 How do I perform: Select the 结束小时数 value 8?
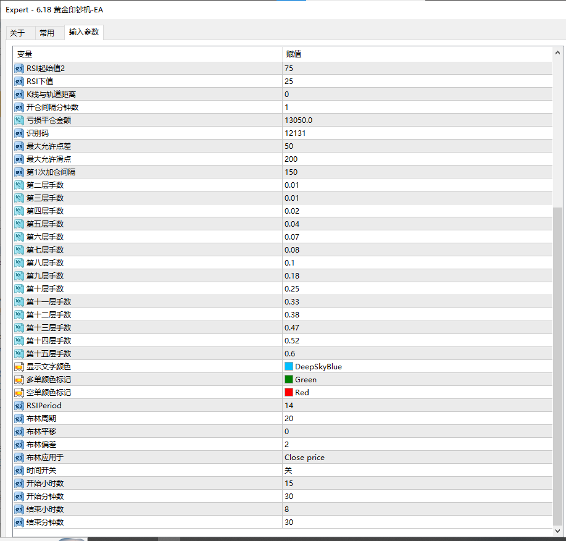click(x=286, y=510)
